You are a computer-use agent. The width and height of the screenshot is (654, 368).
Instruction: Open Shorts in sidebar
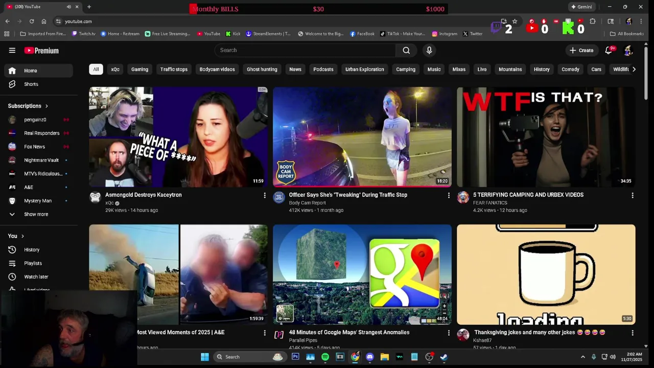click(x=39, y=84)
